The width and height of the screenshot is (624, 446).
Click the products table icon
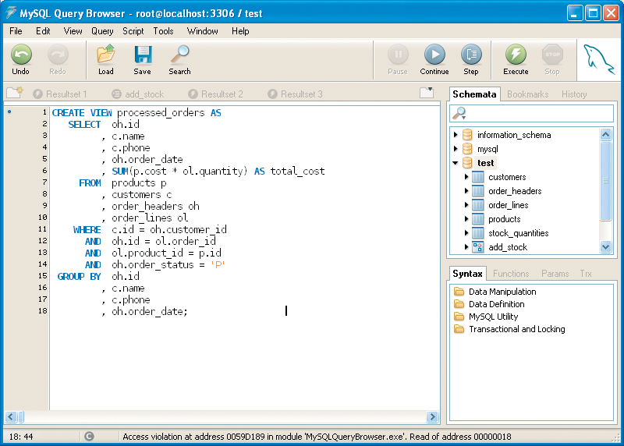click(x=478, y=219)
